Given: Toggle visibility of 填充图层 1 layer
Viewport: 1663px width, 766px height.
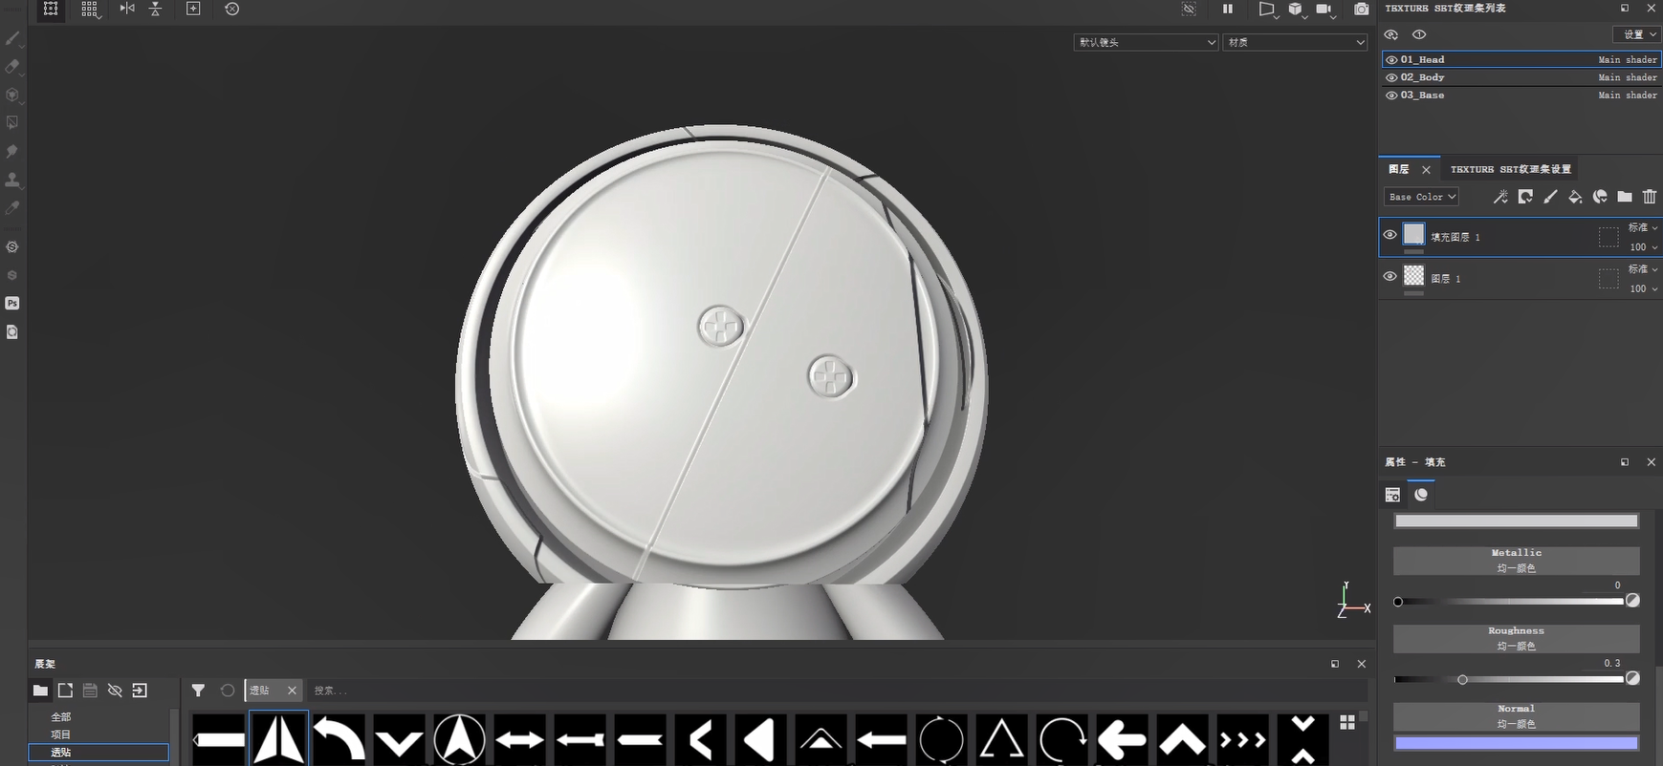Looking at the screenshot, I should 1390,235.
